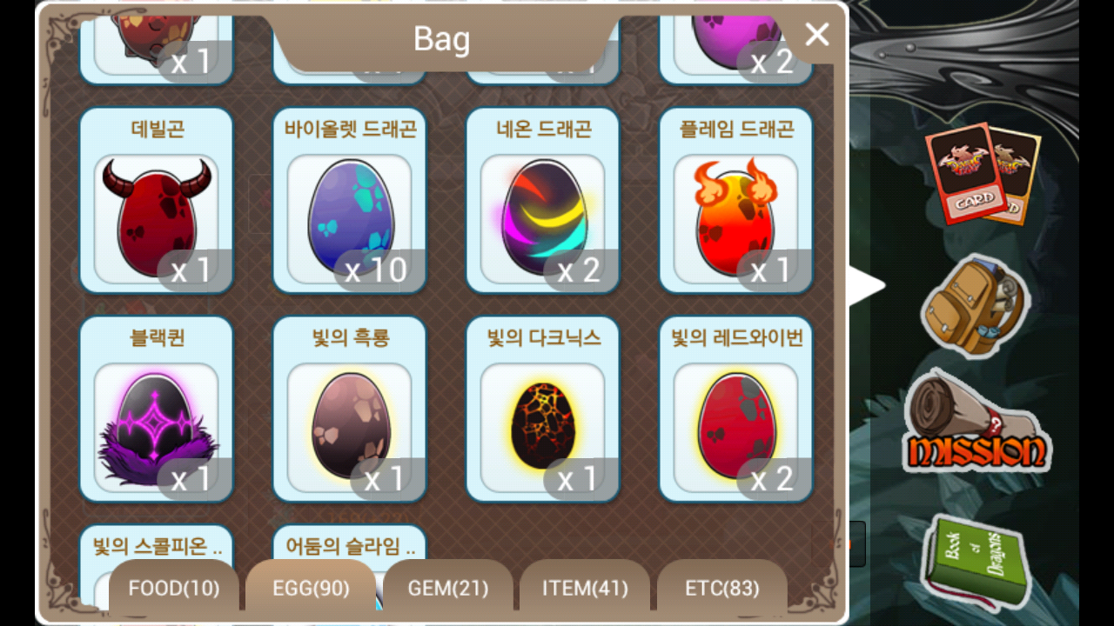Select the 데빌곤 horned red egg
This screenshot has width=1114, height=626.
[x=157, y=201]
